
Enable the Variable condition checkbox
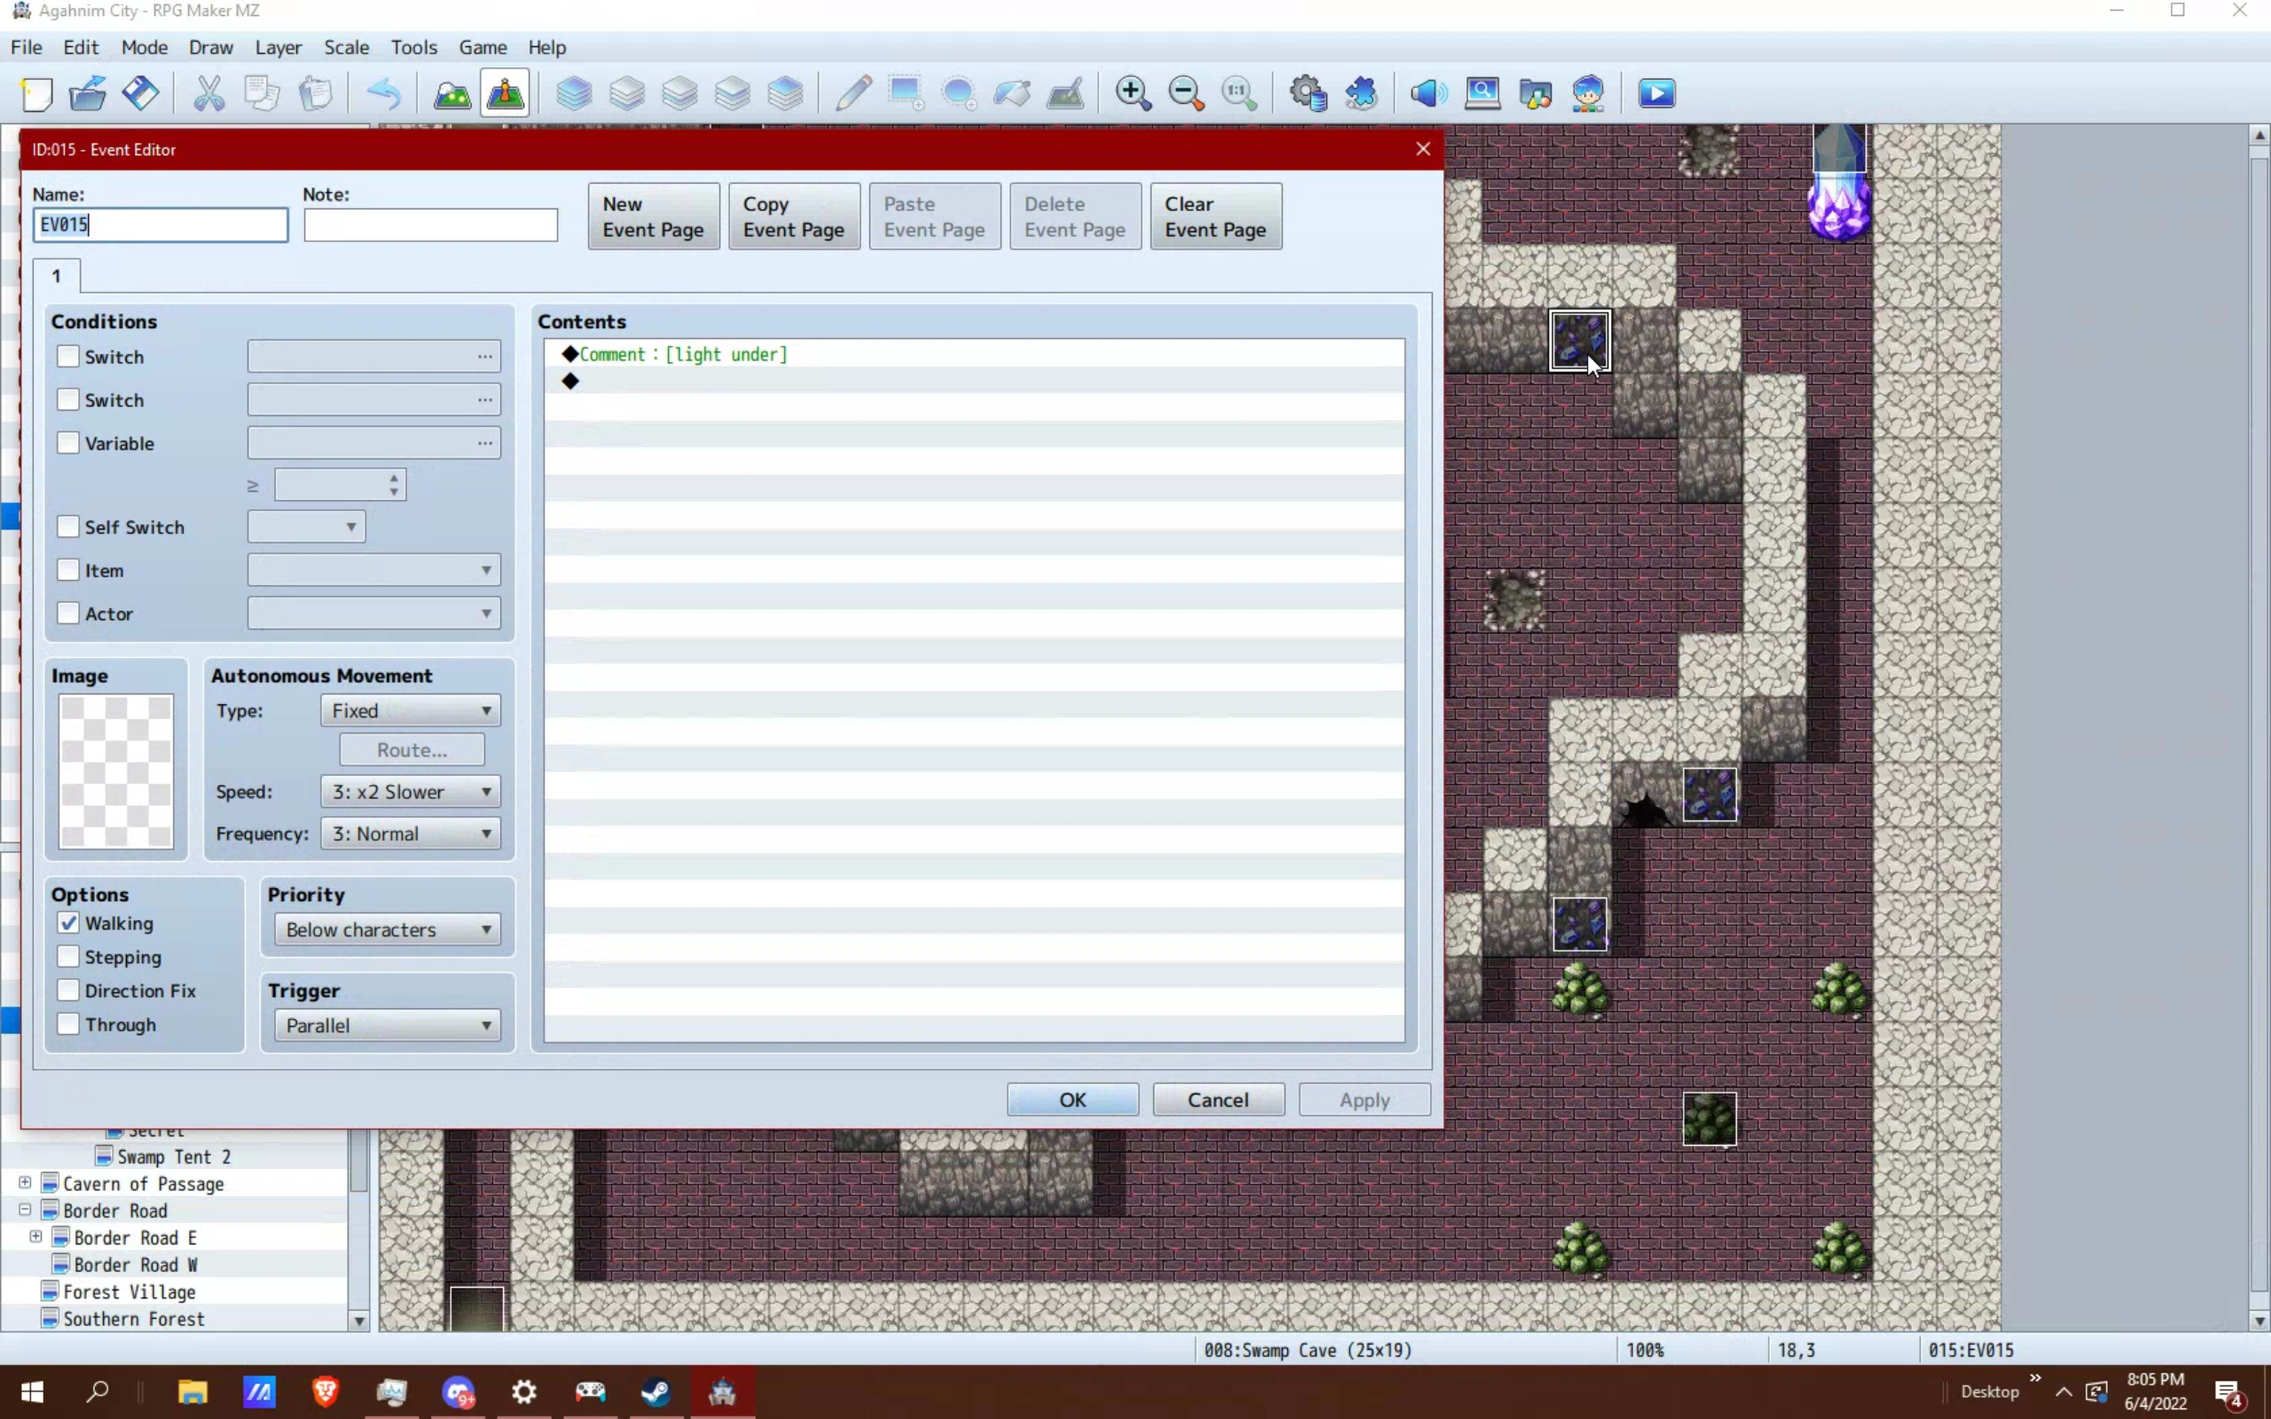click(67, 443)
